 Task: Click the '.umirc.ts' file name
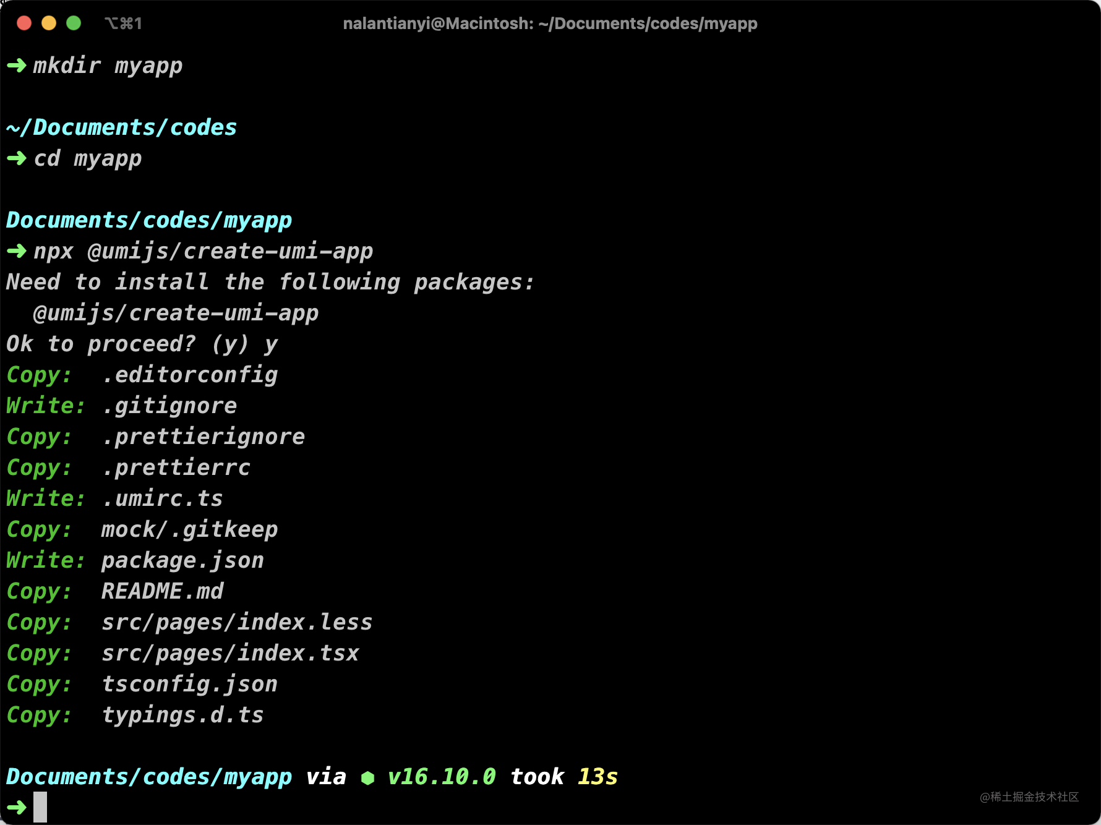162,498
